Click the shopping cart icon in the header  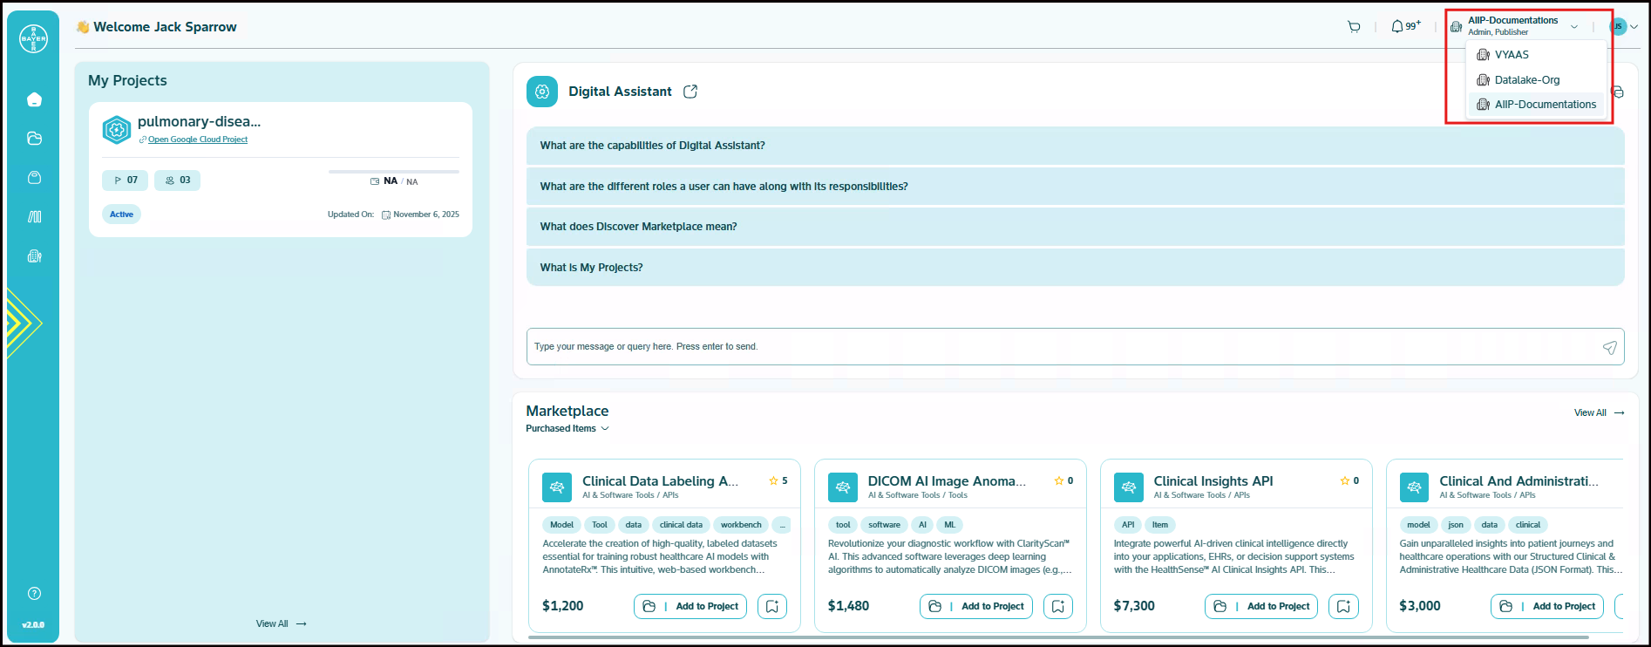coord(1354,27)
